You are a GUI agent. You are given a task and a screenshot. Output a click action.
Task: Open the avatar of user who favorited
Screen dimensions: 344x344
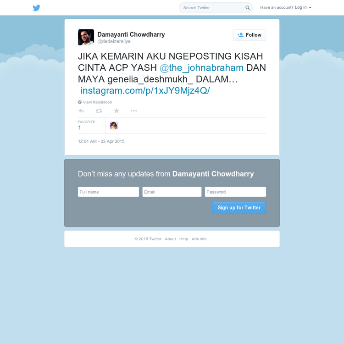pyautogui.click(x=114, y=126)
